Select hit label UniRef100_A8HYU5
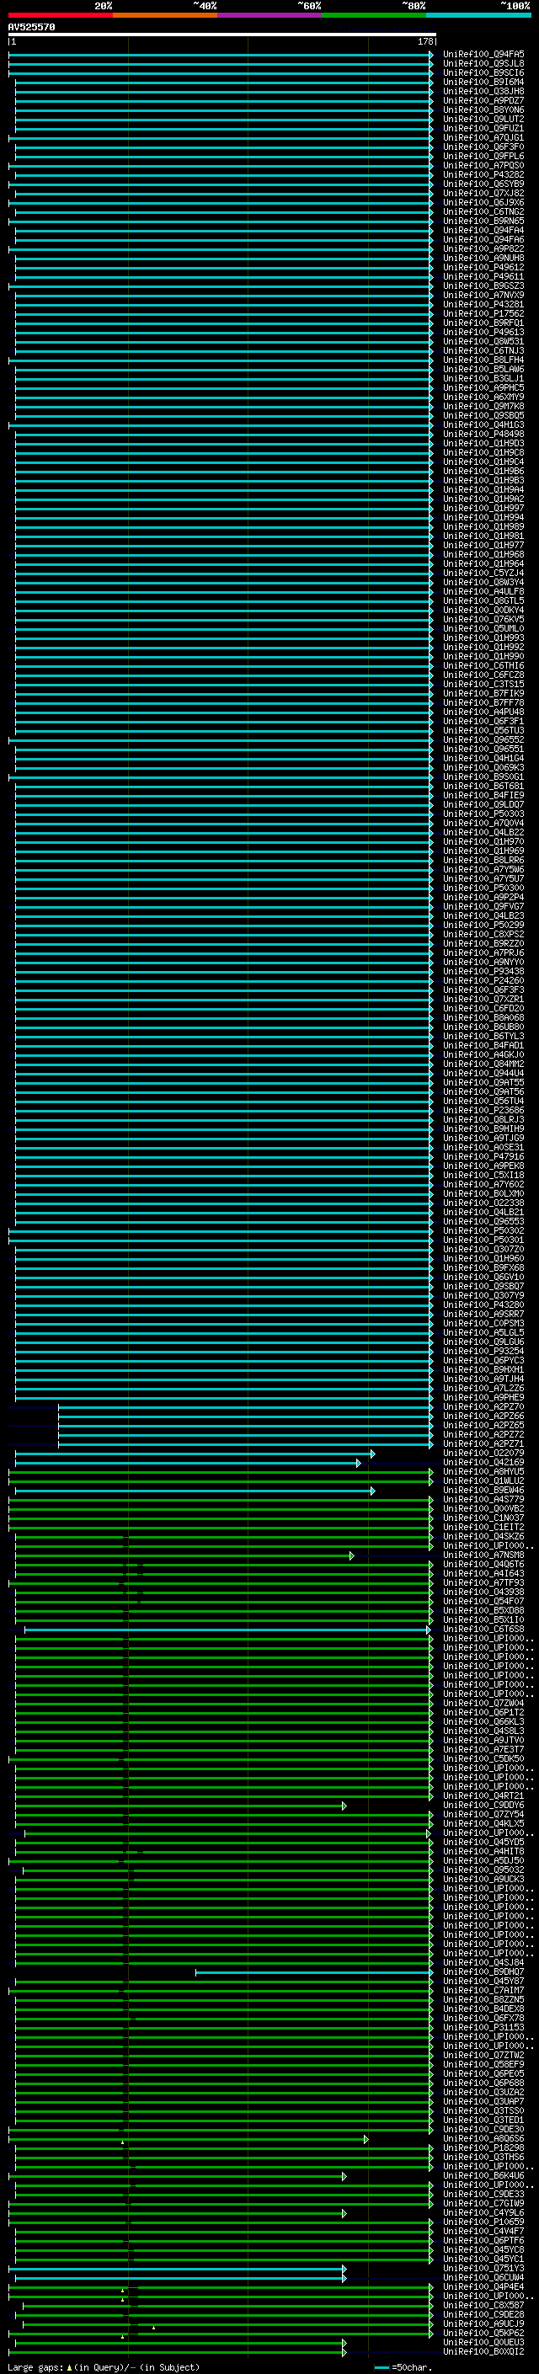This screenshot has height=2374, width=539. pyautogui.click(x=483, y=1472)
